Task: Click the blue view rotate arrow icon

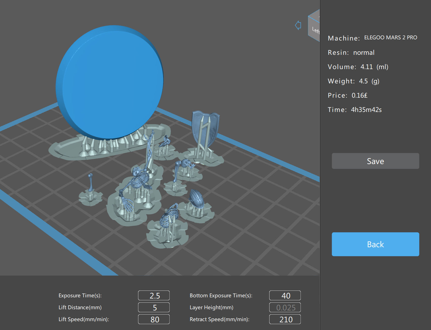Action: [298, 25]
